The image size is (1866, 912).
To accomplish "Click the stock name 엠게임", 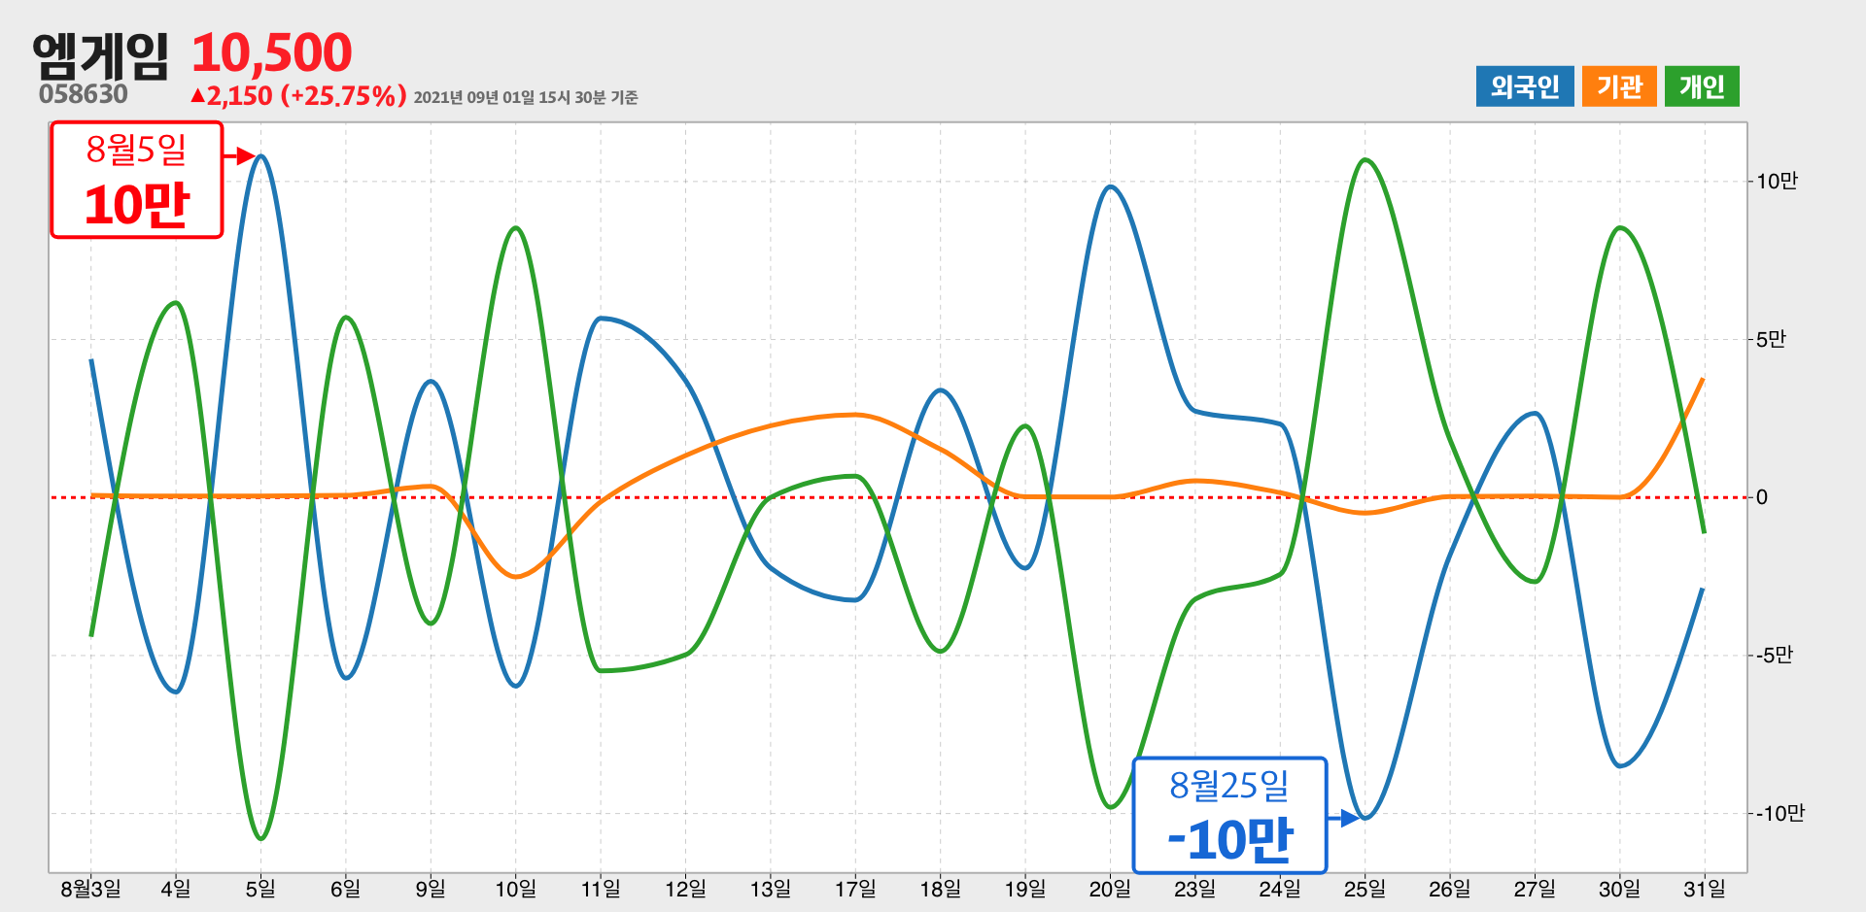I will pos(101,55).
